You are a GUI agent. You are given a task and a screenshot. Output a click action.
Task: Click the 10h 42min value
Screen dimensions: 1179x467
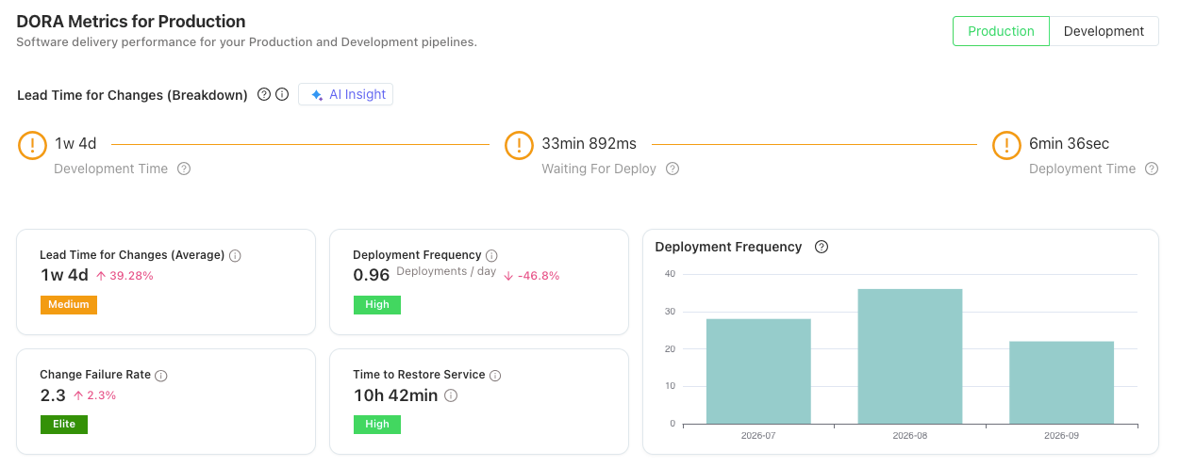point(395,395)
